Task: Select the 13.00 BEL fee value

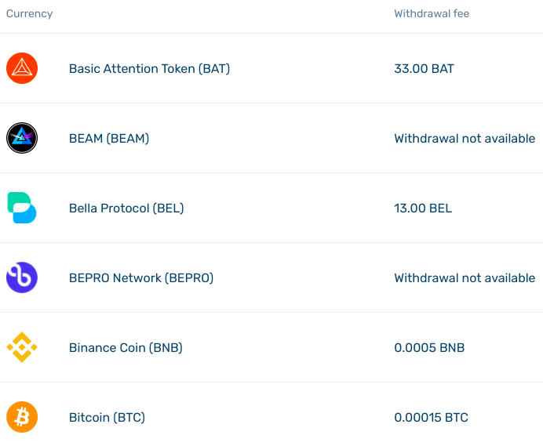Action: [x=423, y=208]
